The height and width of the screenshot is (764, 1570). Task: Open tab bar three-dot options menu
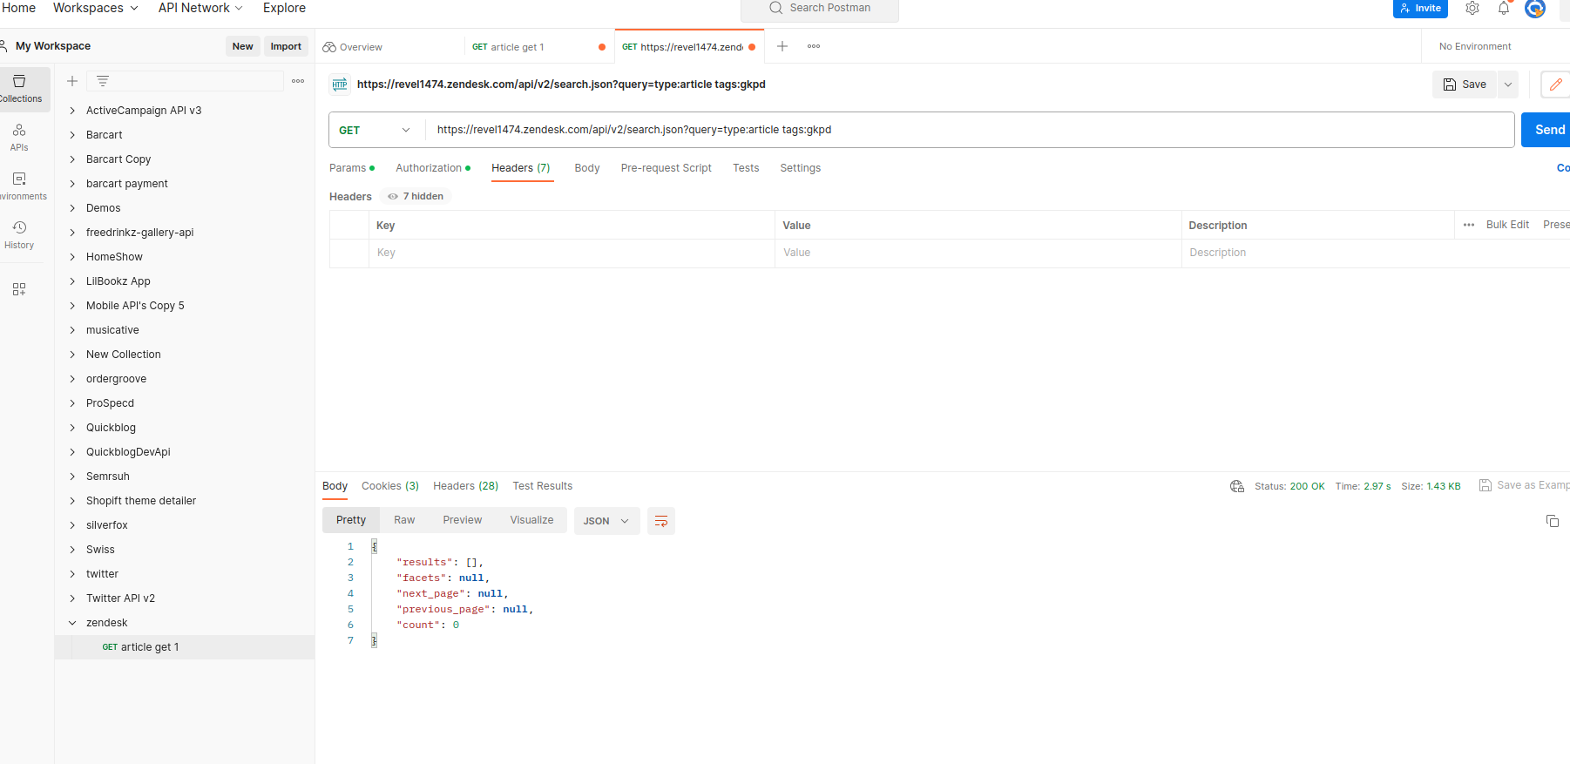coord(814,46)
